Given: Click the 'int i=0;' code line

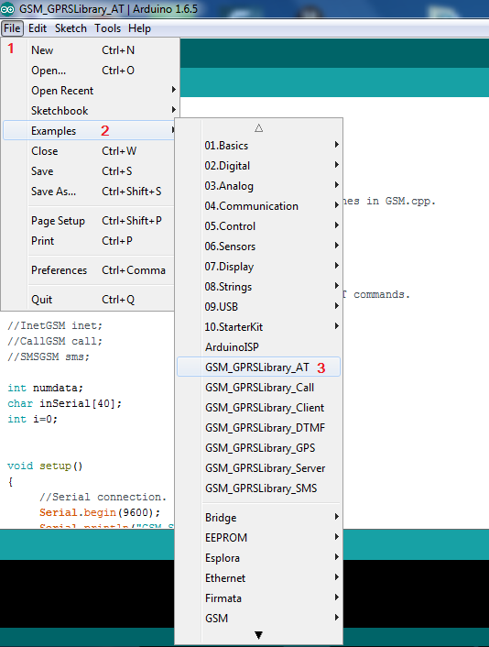Looking at the screenshot, I should [32, 419].
